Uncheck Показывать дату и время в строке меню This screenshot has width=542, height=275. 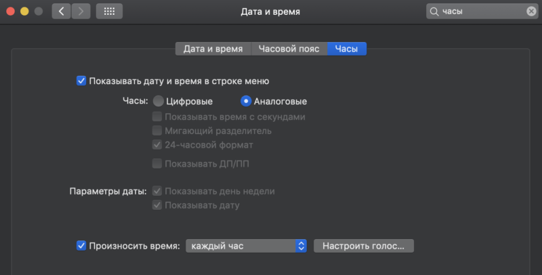pos(81,81)
